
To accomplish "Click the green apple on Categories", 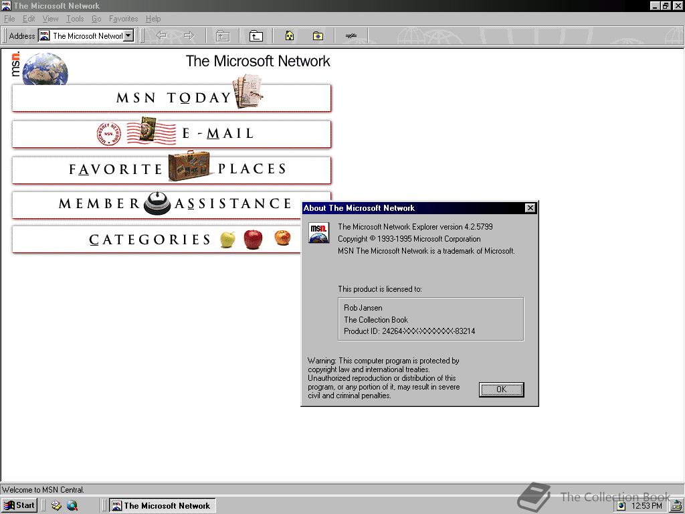I will 227,240.
